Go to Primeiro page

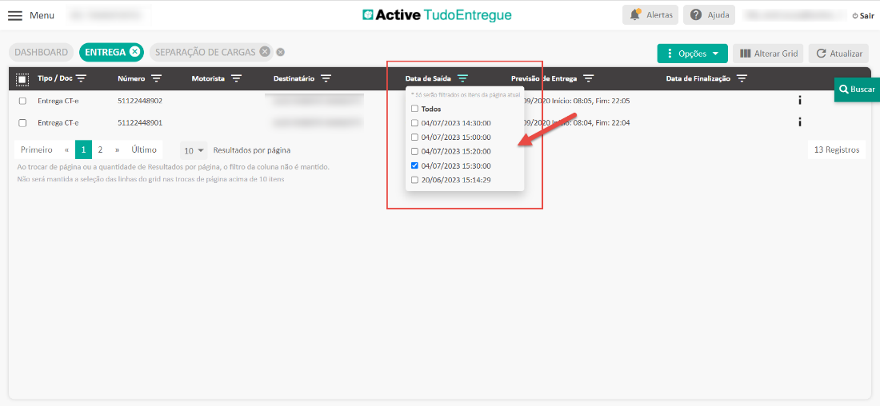coord(37,149)
